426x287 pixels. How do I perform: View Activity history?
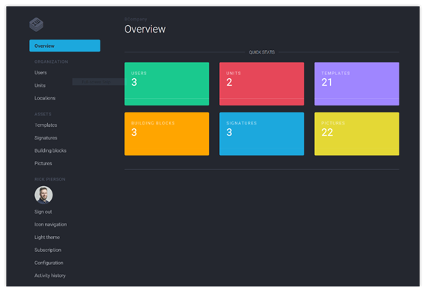tap(49, 276)
